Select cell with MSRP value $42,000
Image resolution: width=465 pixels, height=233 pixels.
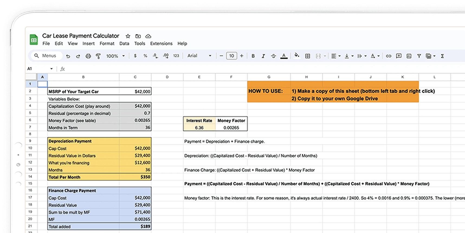tap(135, 91)
